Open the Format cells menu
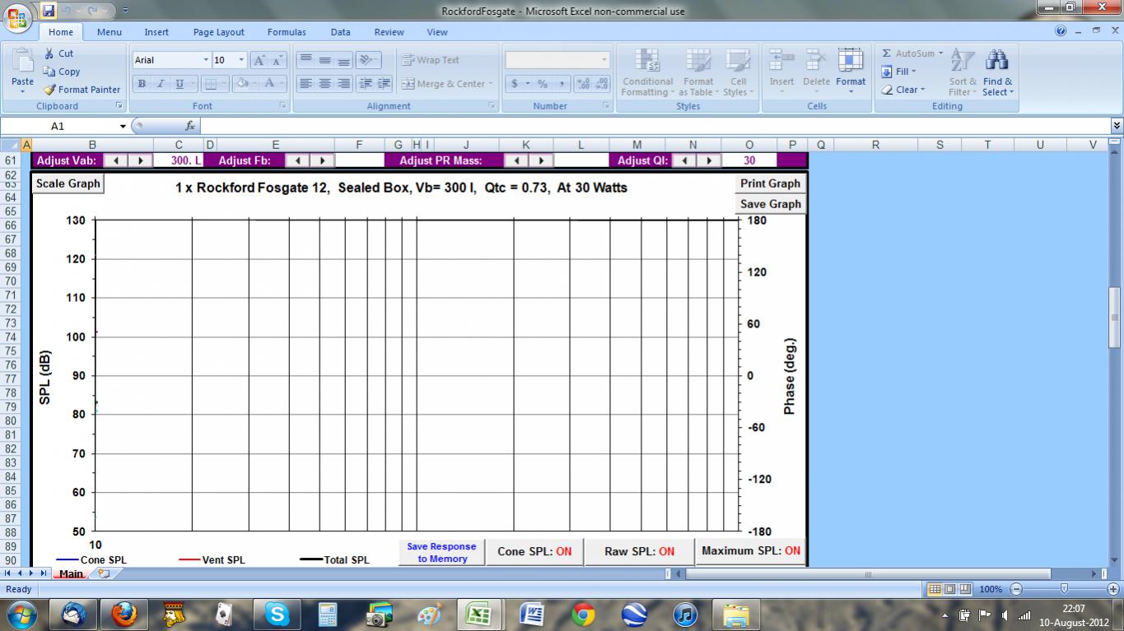The height and width of the screenshot is (631, 1124). (x=851, y=72)
